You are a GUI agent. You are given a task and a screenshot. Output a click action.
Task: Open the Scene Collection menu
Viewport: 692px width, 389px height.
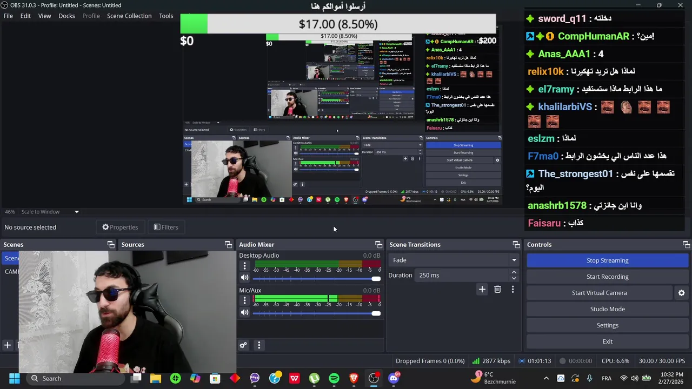[x=129, y=16]
